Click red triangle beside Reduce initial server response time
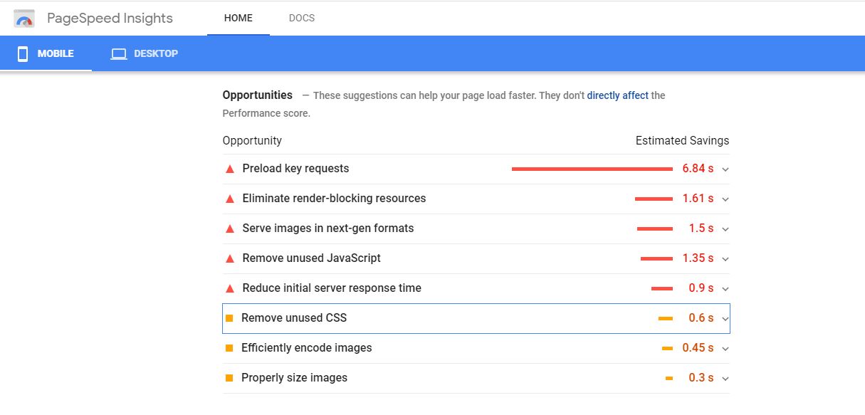The width and height of the screenshot is (865, 415). click(230, 288)
